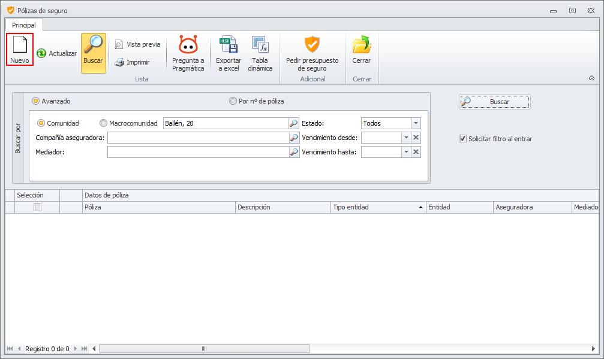Open the Vencimiento hasta date picker
This screenshot has height=359, width=604.
pos(407,152)
